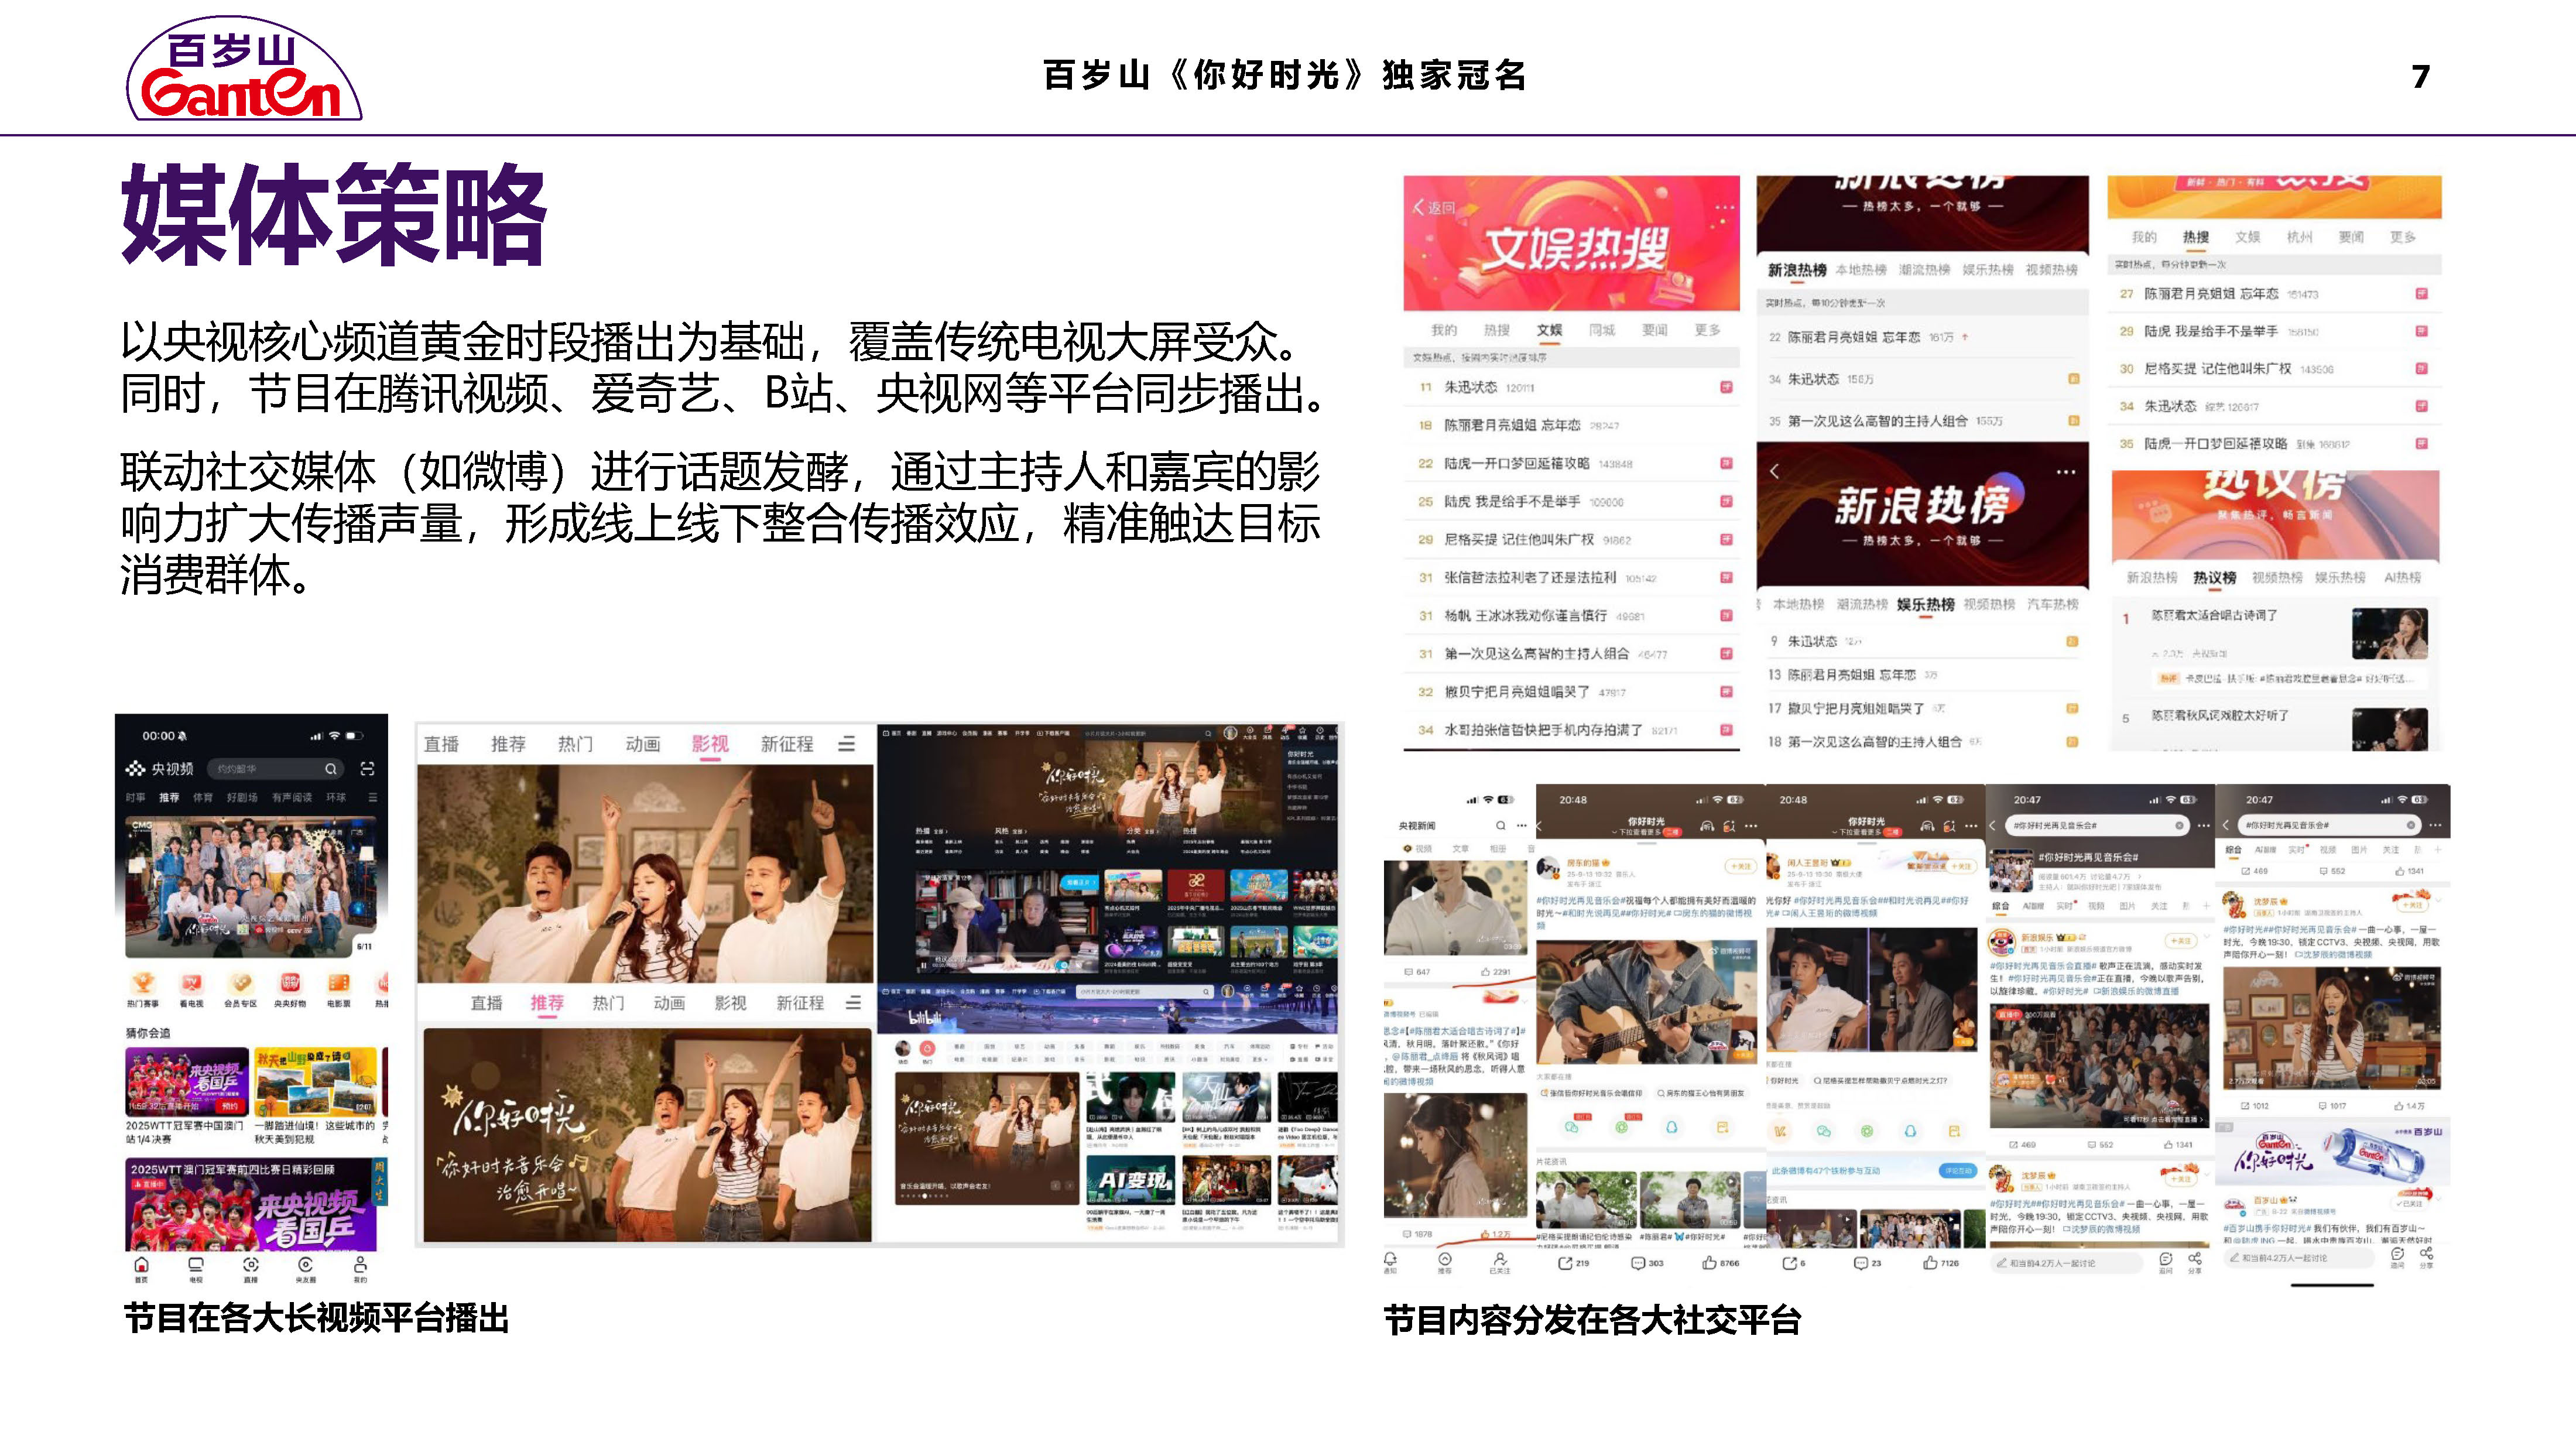Screen dimensions: 2576x1449
Task: Expand category list icon beside 环球 tab
Action: (x=372, y=797)
